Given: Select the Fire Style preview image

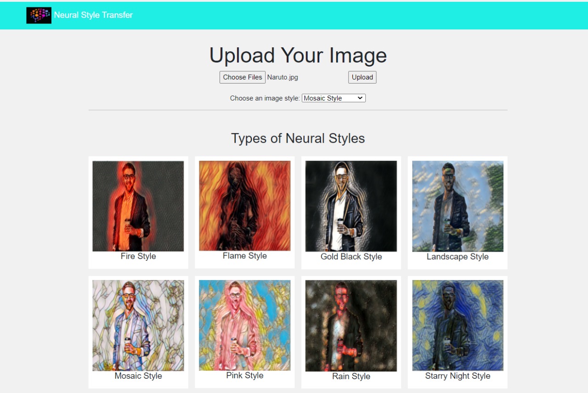Looking at the screenshot, I should (138, 205).
